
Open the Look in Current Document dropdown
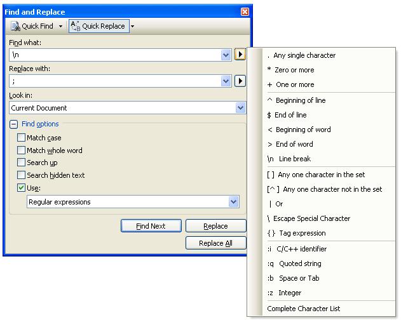point(240,107)
